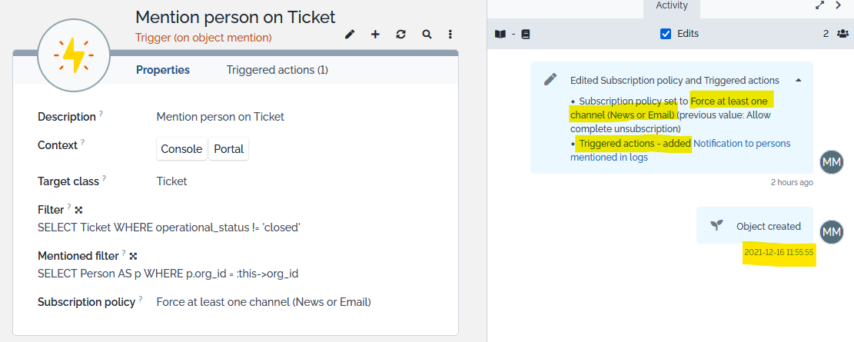Image resolution: width=854 pixels, height=342 pixels.
Task: Toggle the Edits checkbox
Action: click(666, 34)
